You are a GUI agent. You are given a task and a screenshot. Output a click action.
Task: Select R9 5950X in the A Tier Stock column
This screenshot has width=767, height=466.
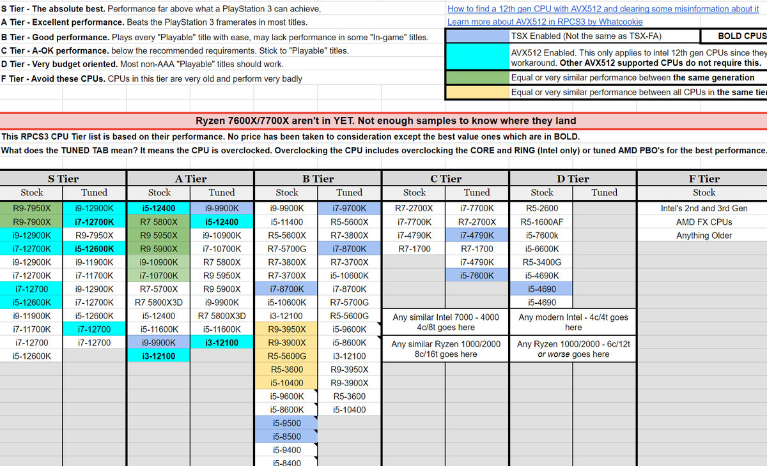(x=159, y=236)
